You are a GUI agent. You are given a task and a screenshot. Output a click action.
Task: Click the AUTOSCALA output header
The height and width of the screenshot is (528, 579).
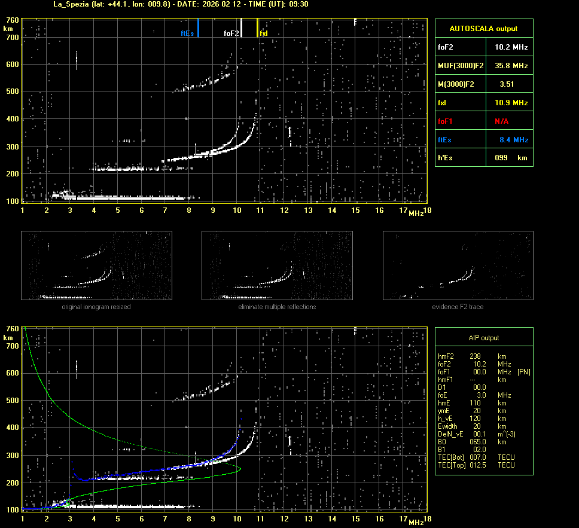(x=483, y=28)
